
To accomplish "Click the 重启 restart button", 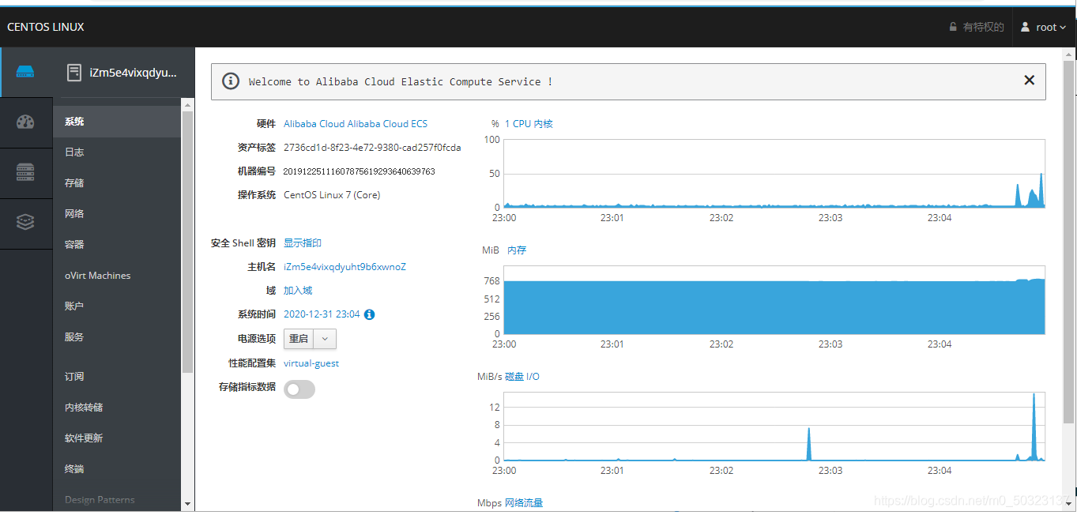I will (299, 339).
